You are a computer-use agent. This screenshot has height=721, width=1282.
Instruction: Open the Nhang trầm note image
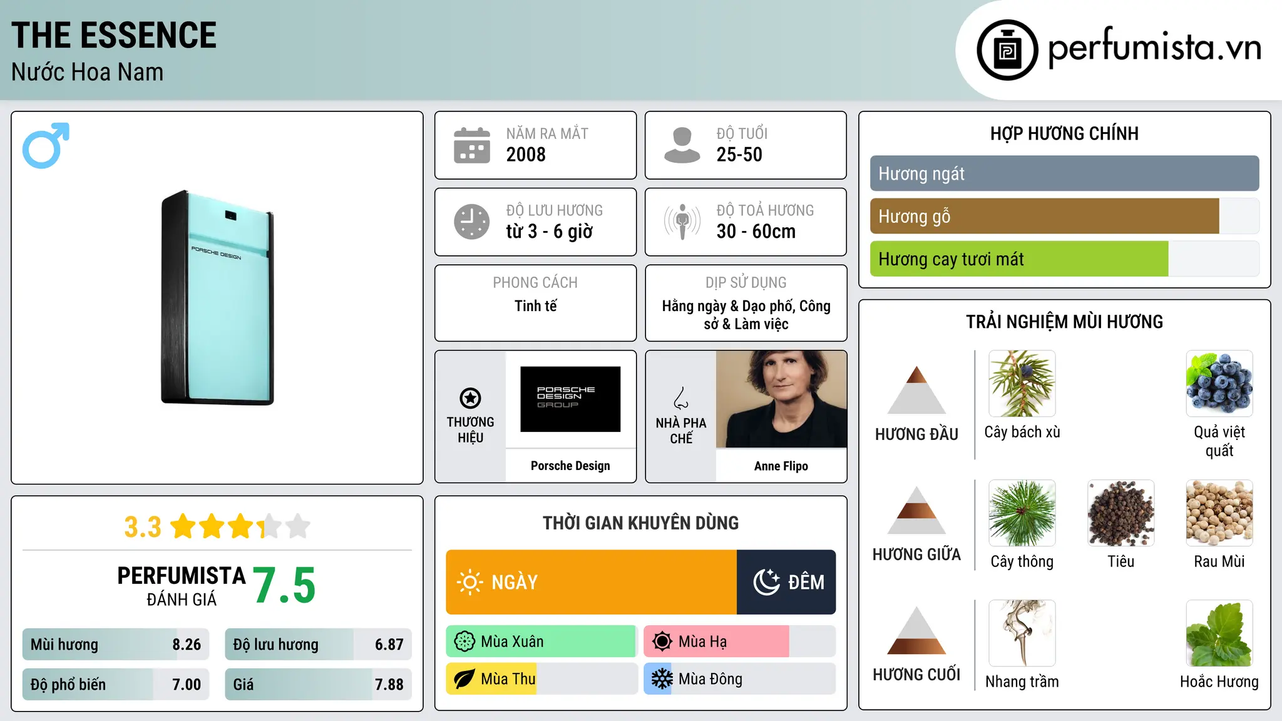1022,633
